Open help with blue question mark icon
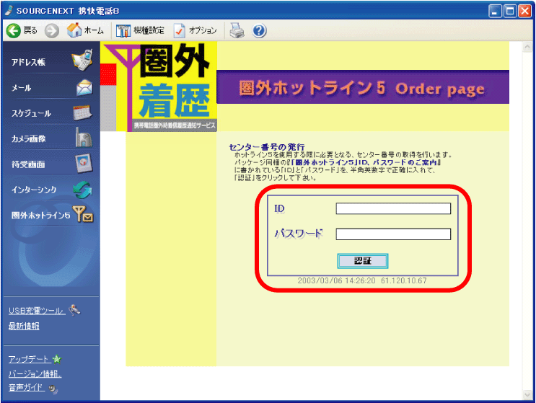This screenshot has height=403, width=536. [260, 31]
